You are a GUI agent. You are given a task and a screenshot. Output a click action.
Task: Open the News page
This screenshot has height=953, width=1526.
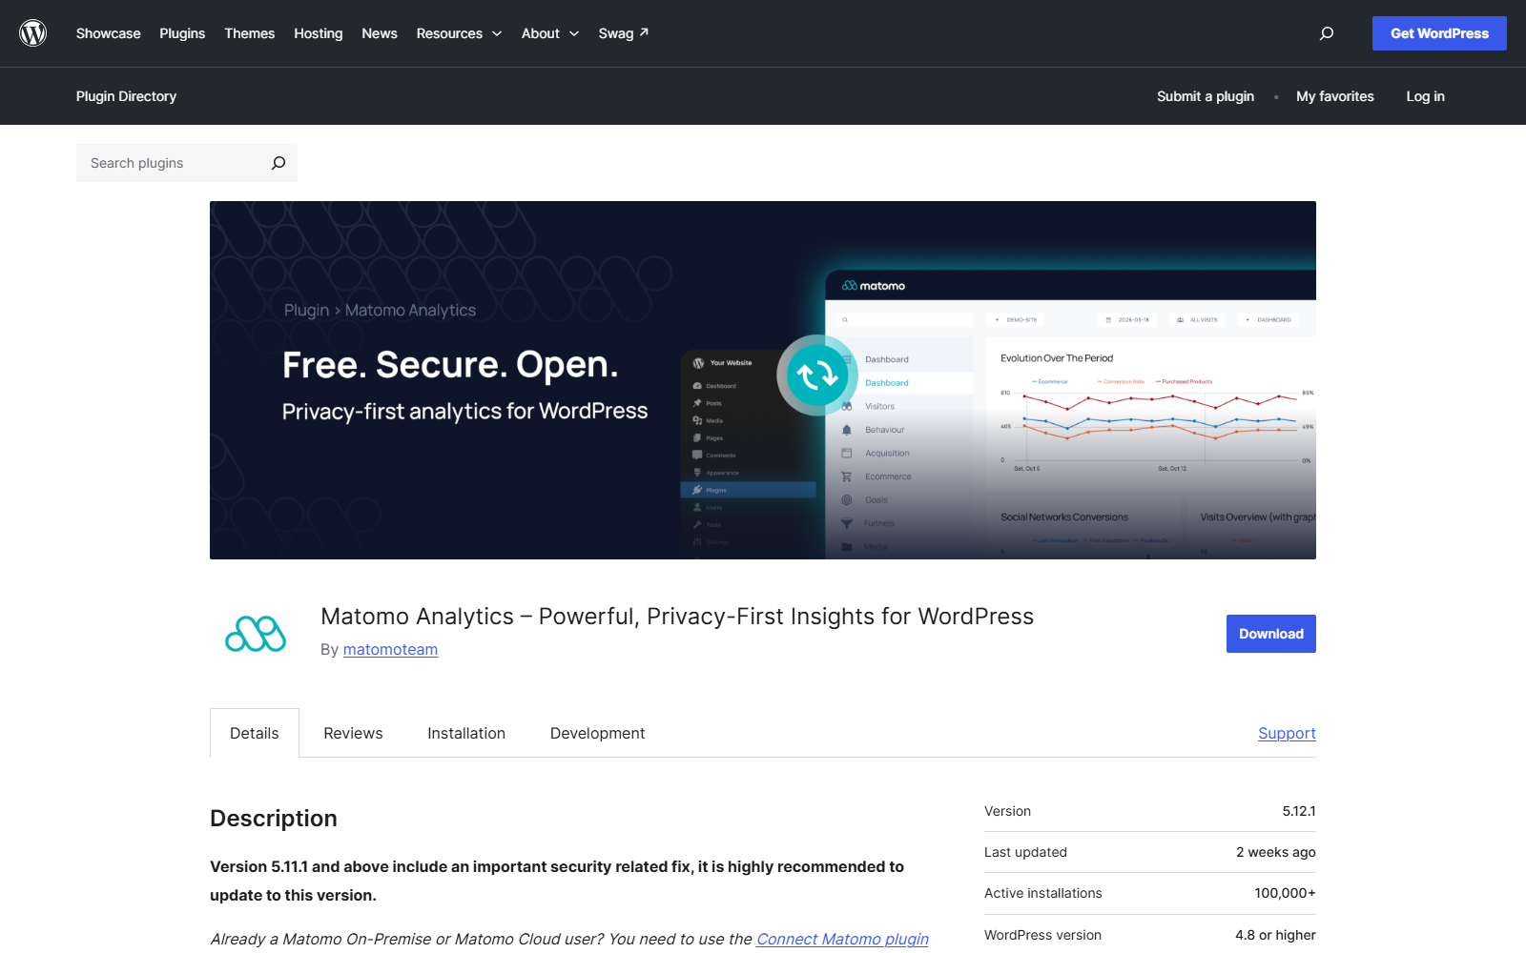click(380, 33)
